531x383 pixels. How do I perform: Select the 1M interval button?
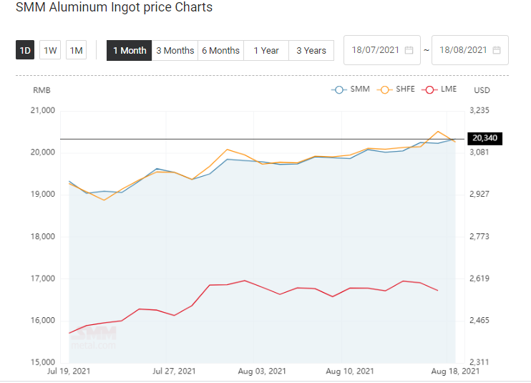[76, 50]
